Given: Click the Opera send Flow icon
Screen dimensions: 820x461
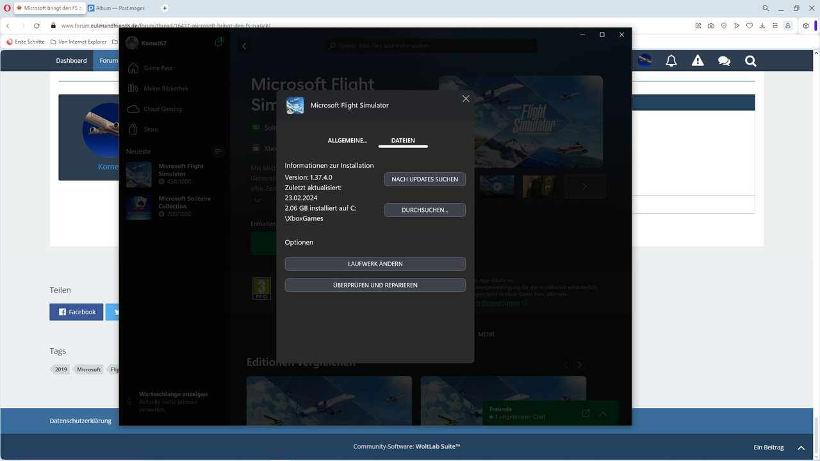Looking at the screenshot, I should coord(737,26).
